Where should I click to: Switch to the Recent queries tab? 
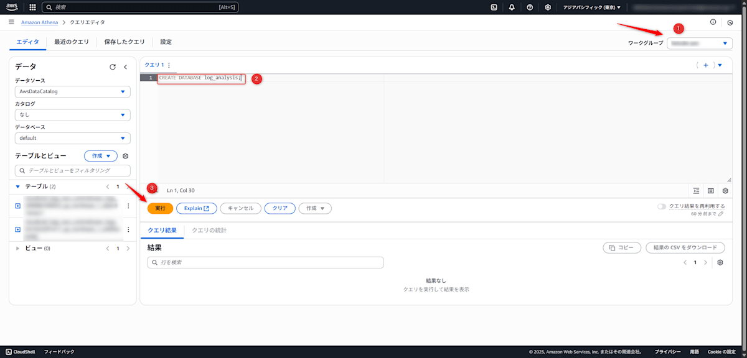click(72, 42)
